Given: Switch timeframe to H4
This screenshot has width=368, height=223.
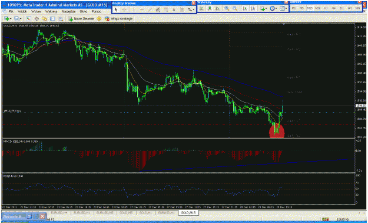Looking at the screenshot, I should click(334, 8).
